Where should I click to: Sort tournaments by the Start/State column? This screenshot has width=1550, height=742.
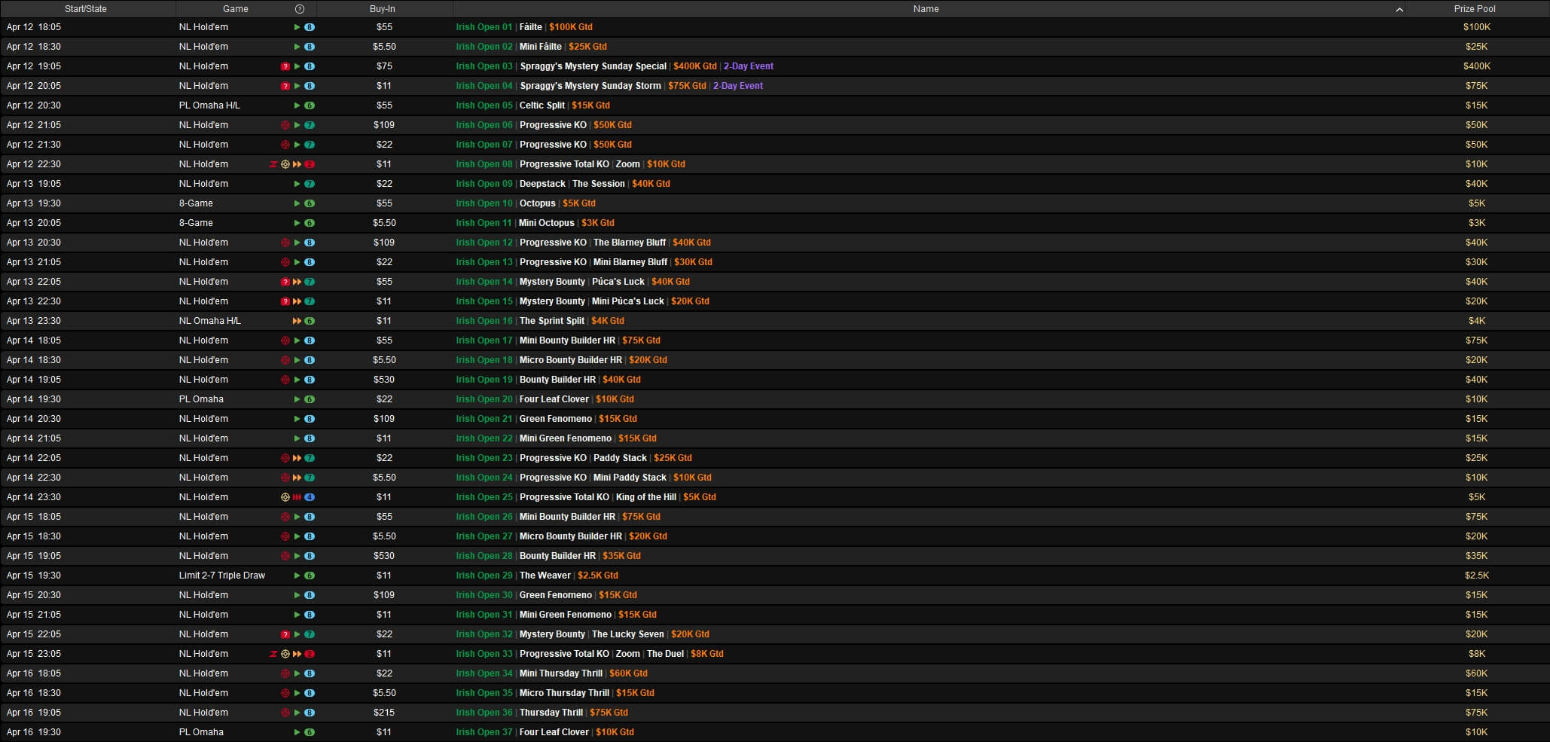tap(86, 9)
